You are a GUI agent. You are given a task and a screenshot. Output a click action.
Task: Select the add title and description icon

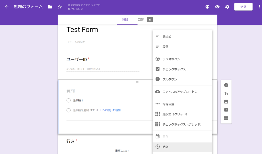226,93
